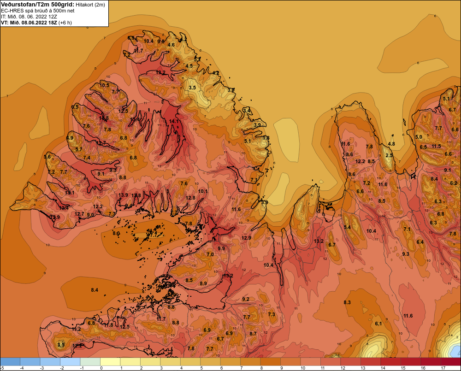Screen dimensions: 461x371
Task: Select the pale green legend swatch between -1 and 0
Action: (90, 361)
